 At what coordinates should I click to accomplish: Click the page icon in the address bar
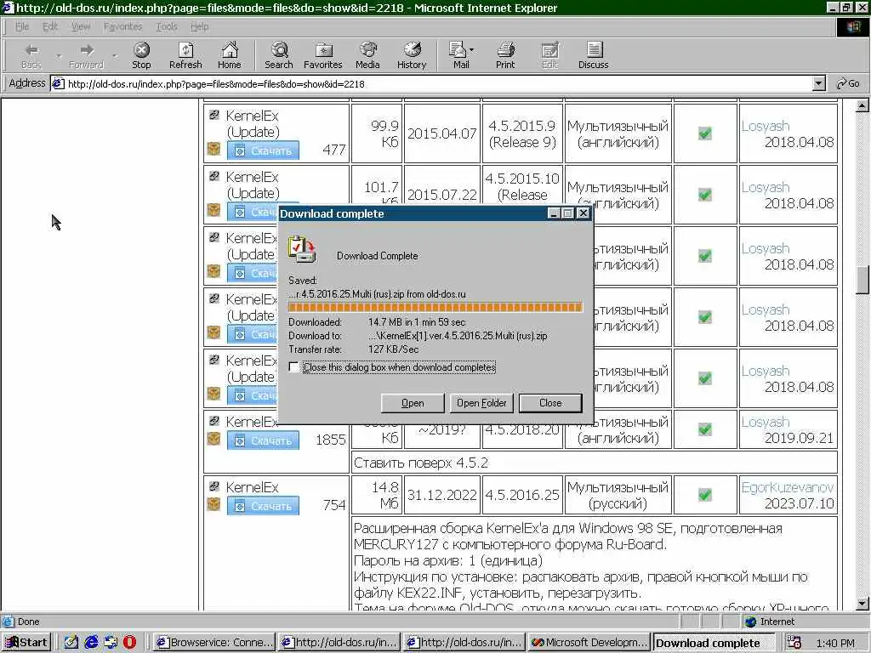tap(58, 84)
